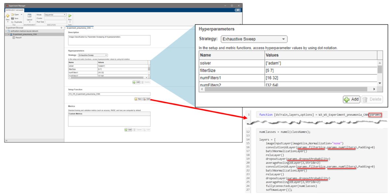
Task: Select the Experiment_pneumonia_CNN document tab
Action: coord(78,28)
